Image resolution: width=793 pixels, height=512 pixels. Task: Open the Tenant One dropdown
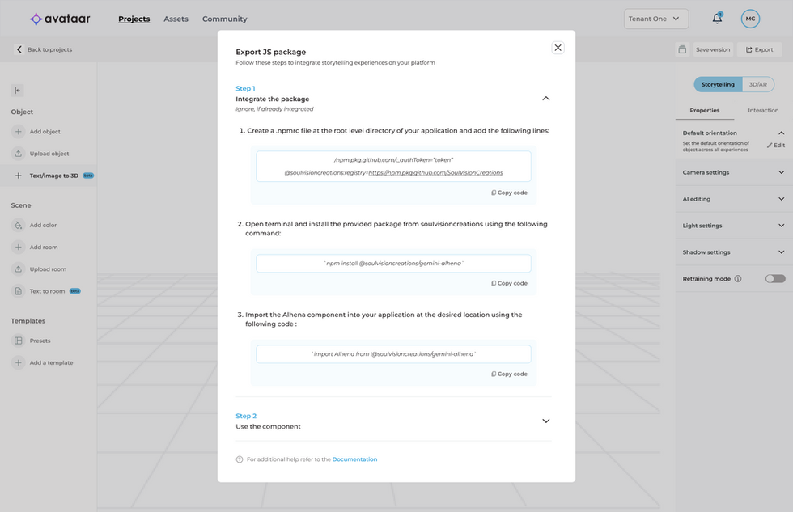656,19
